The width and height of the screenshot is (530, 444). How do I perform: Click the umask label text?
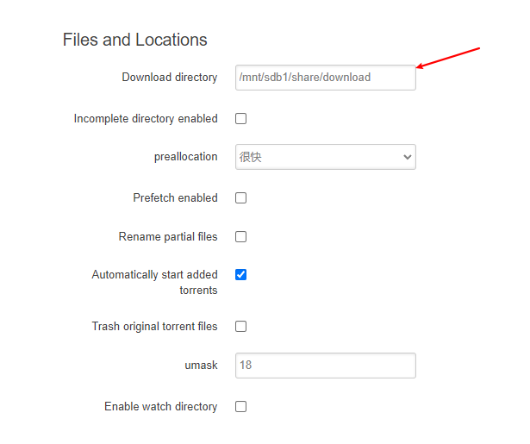[201, 366]
